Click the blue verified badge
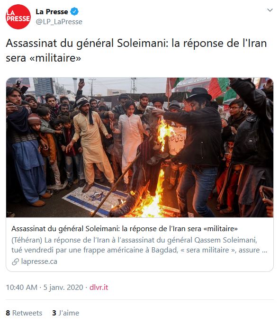279x324 pixels. pos(74,11)
